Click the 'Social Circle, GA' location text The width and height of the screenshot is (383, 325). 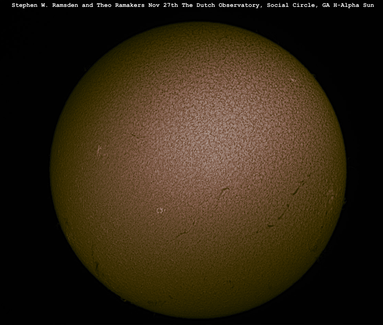[298, 5]
